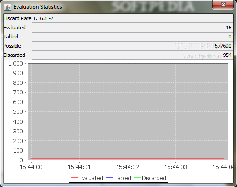Click the red Evaluated legend line swatch
Screen dimensions: 237x187
click(x=74, y=178)
